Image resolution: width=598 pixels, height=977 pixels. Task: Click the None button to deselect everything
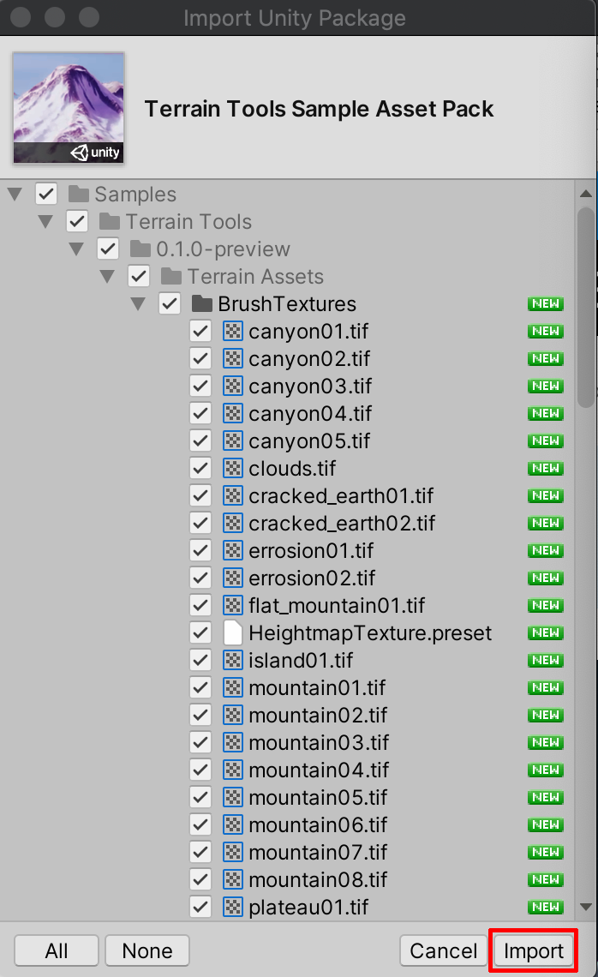tap(147, 950)
